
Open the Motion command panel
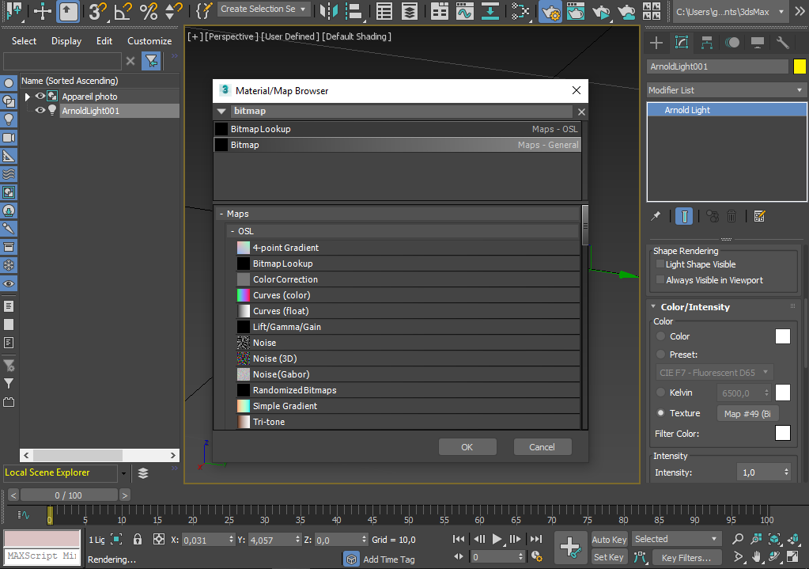tap(732, 43)
